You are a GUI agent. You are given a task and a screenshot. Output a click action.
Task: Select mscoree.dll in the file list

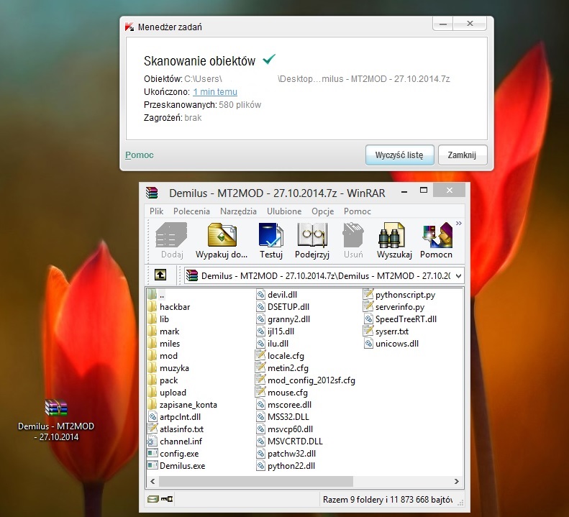coord(284,405)
